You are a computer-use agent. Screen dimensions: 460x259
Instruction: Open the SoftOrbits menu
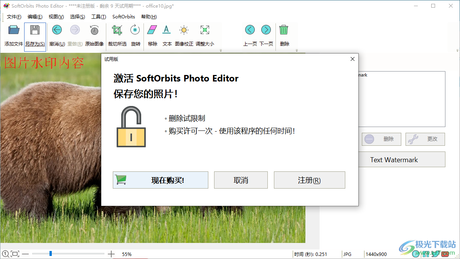click(123, 17)
